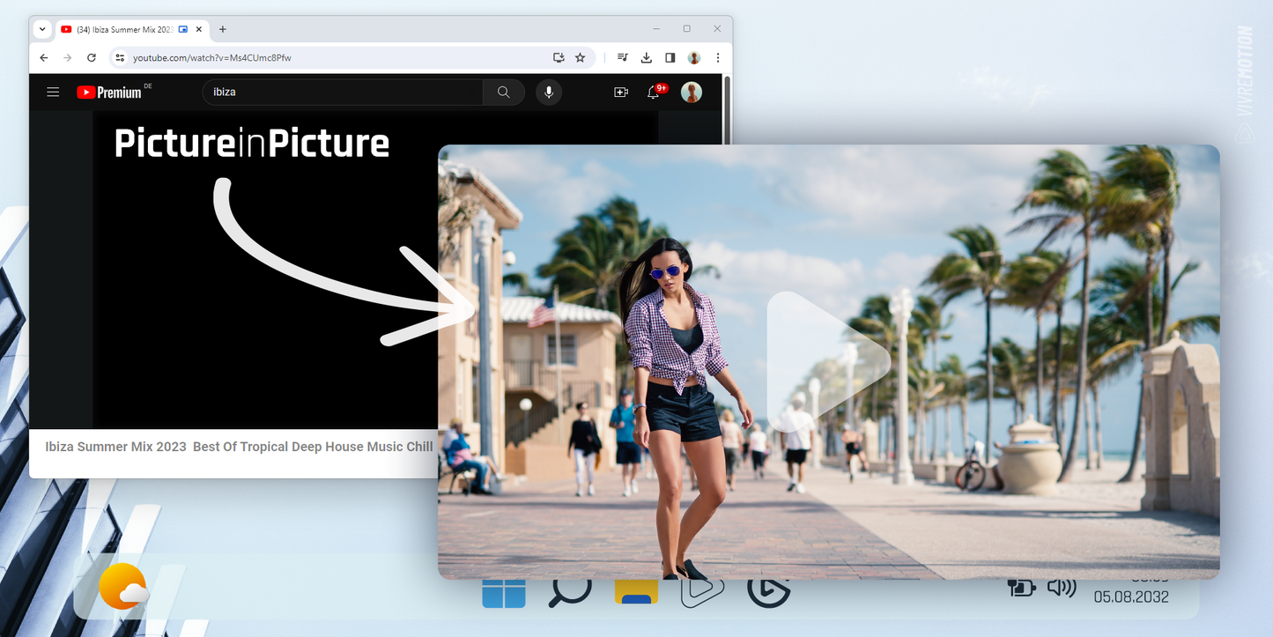Toggle the Chrome side panel
1273x637 pixels.
670,57
